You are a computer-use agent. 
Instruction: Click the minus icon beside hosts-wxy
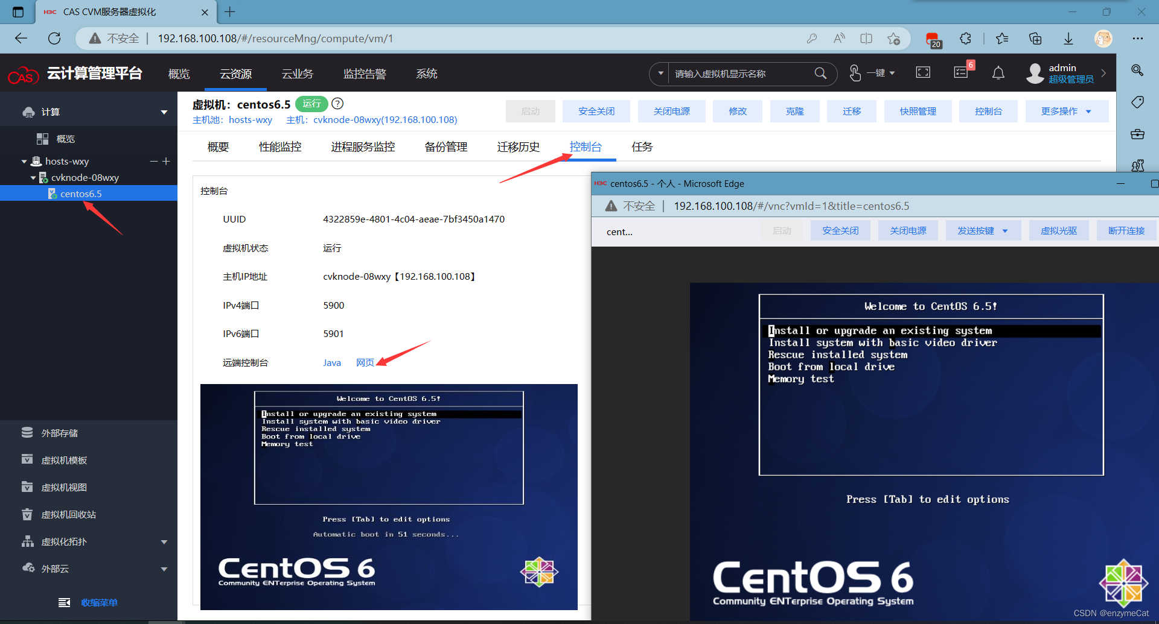[x=154, y=161]
